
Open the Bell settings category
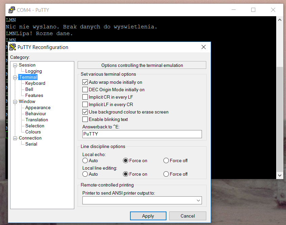[29, 89]
